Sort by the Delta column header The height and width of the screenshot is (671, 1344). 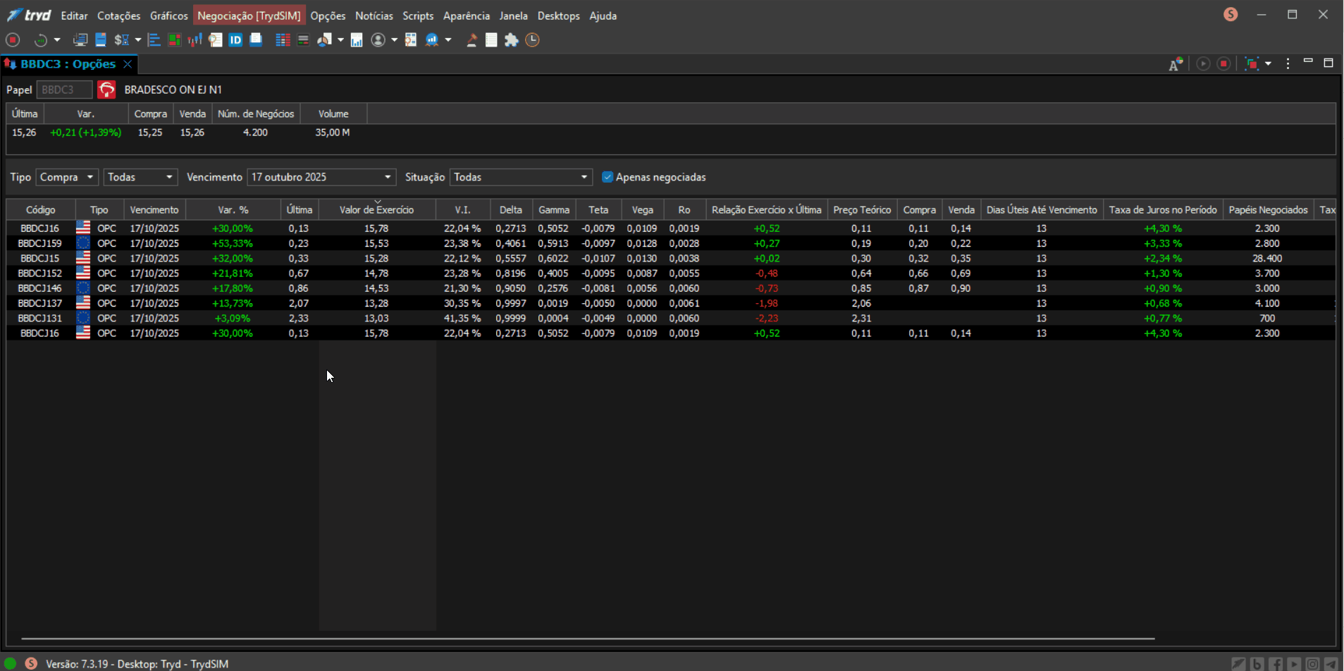(511, 210)
